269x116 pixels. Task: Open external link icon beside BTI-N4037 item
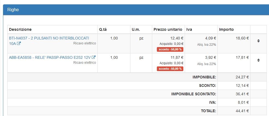point(19,43)
